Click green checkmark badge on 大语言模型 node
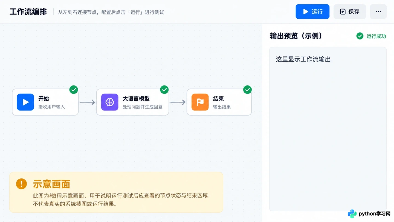 [164, 90]
